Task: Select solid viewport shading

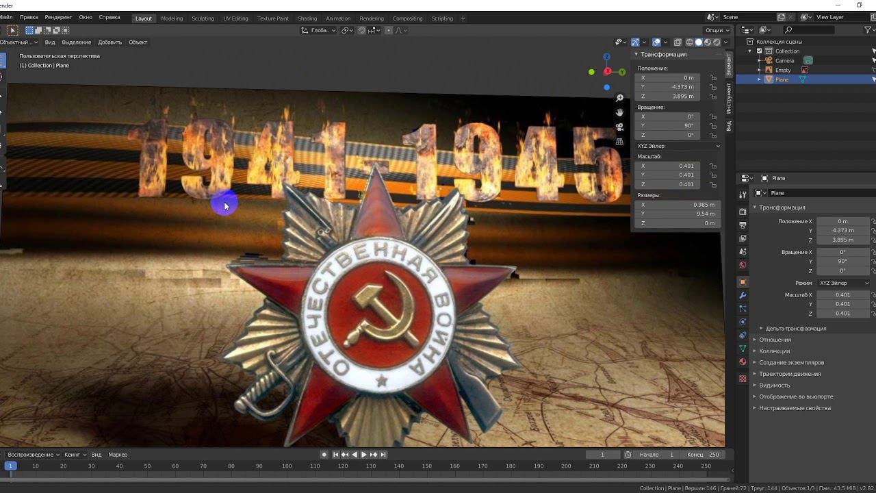Action: [699, 42]
